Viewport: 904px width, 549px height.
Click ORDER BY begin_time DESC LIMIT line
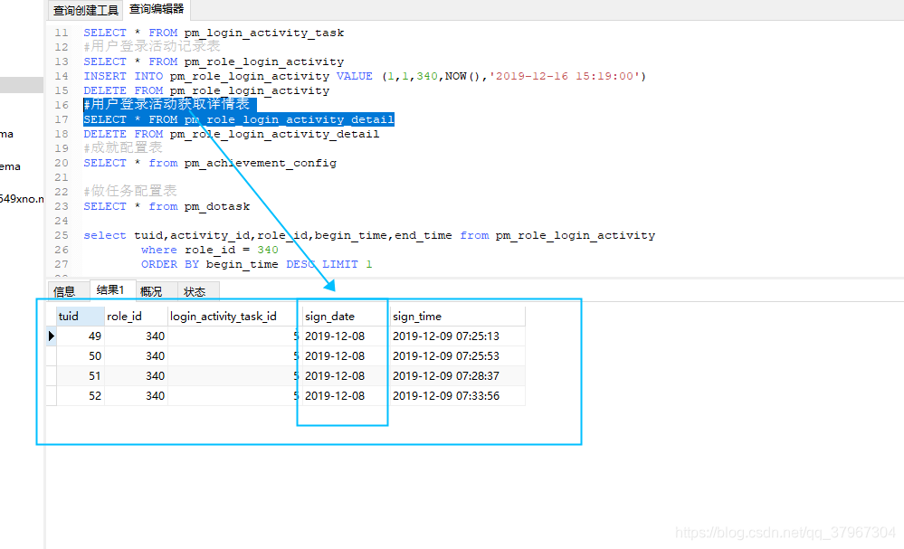point(257,264)
